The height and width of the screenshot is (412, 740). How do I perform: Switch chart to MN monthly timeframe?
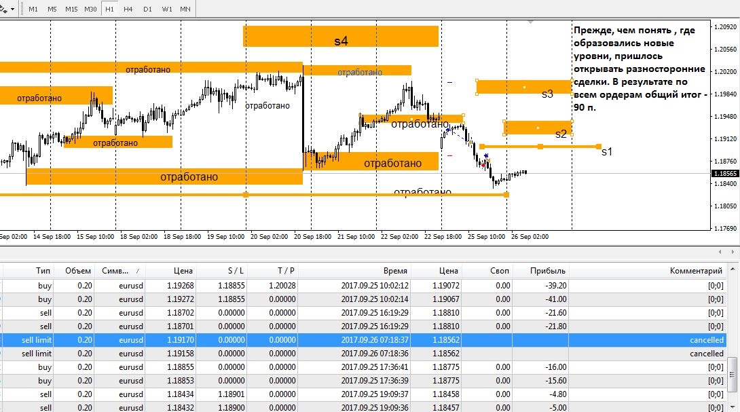[185, 9]
